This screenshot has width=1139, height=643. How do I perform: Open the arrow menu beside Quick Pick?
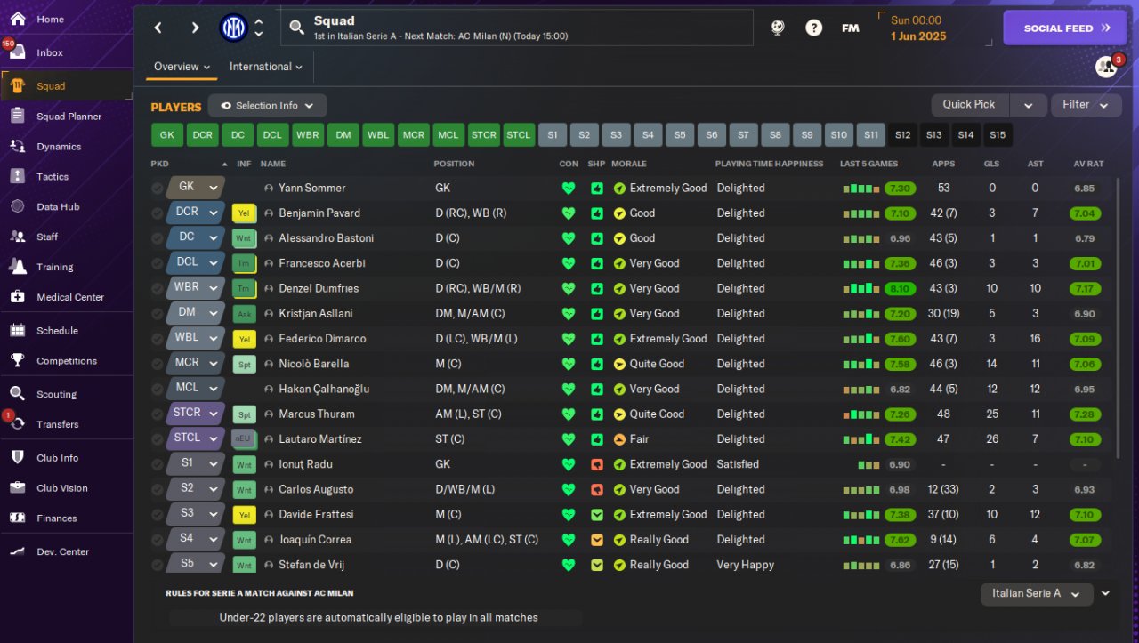pyautogui.click(x=1028, y=105)
